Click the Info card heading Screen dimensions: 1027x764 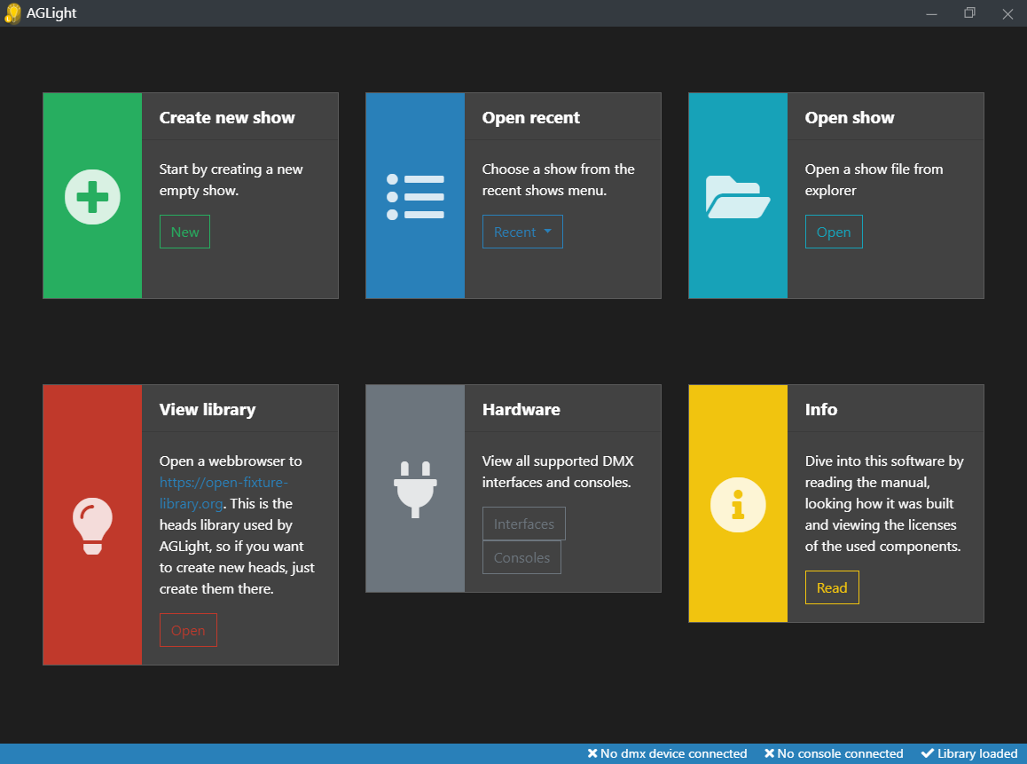820,410
